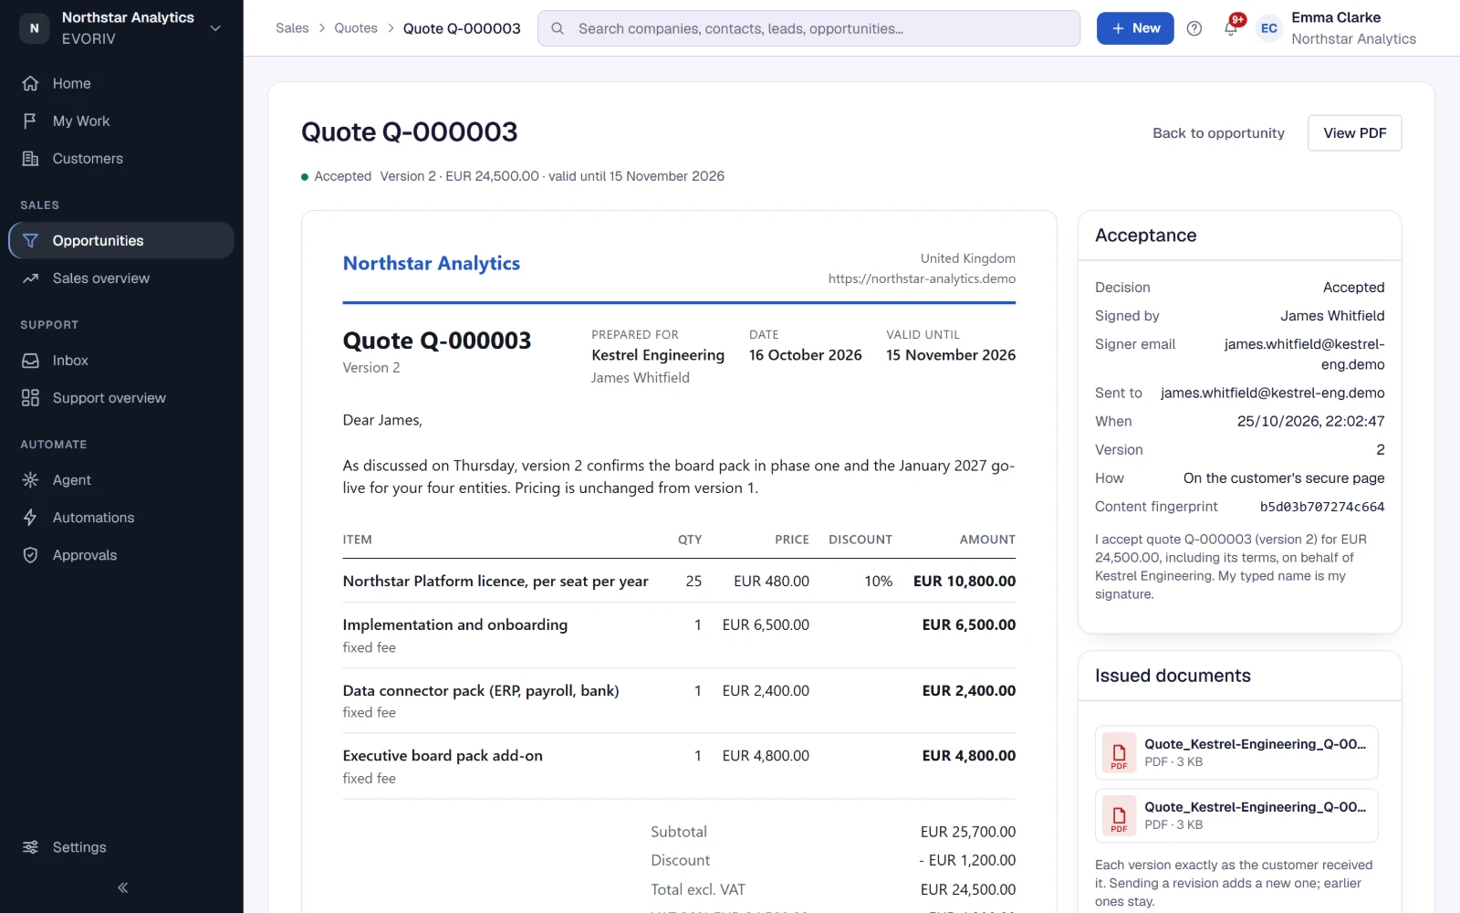Viewport: 1460px width, 913px height.
Task: Click the Approvals shield icon
Action: click(30, 554)
